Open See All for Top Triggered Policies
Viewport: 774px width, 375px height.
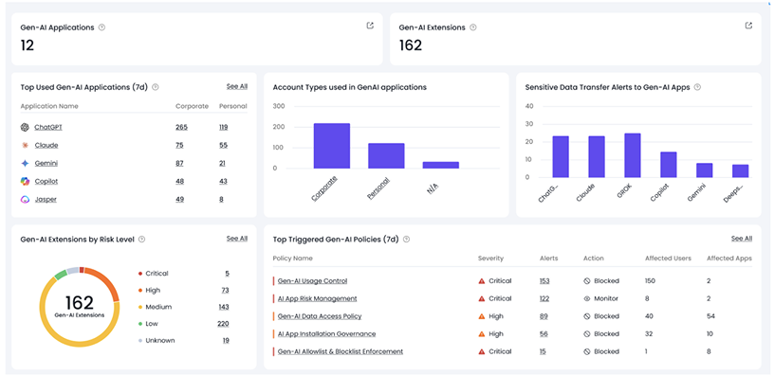742,238
